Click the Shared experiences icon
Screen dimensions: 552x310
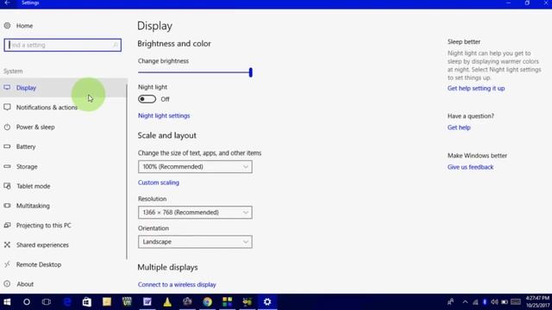pos(7,245)
